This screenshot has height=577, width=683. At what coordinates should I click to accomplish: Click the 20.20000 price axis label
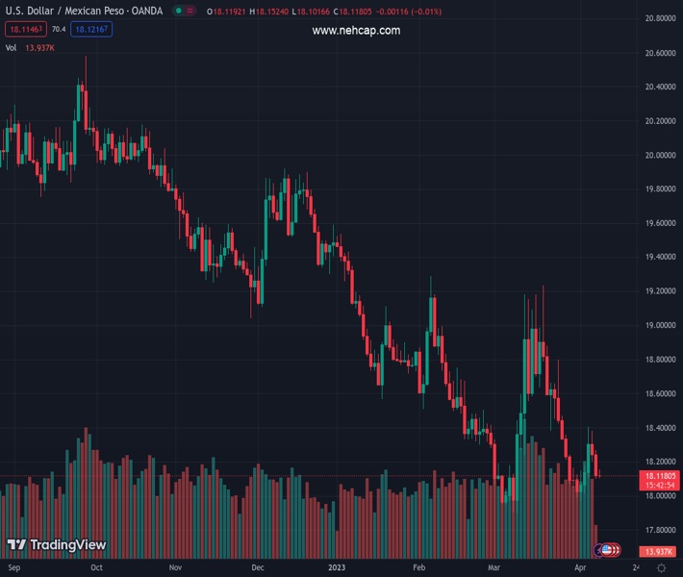click(x=660, y=121)
